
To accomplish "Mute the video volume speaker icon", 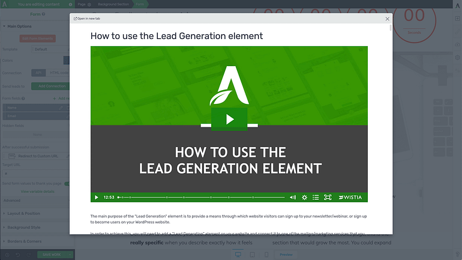I will (293, 197).
